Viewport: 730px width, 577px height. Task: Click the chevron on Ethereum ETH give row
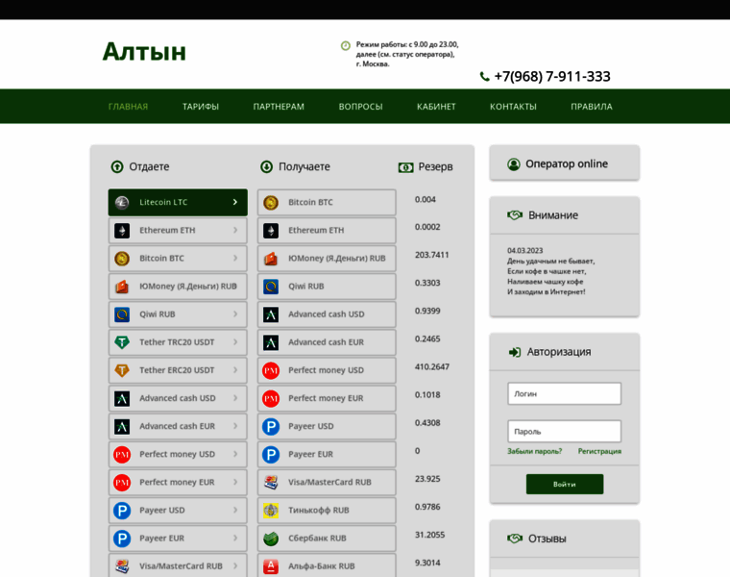point(235,230)
